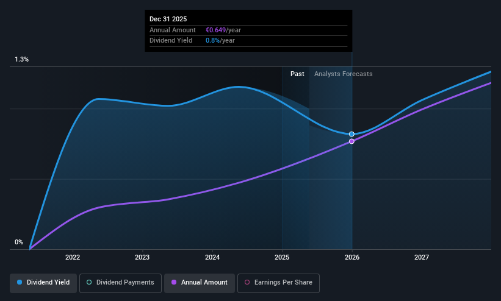This screenshot has height=301, width=501.
Task: Click the 2024 x-axis label
Action: 212,257
